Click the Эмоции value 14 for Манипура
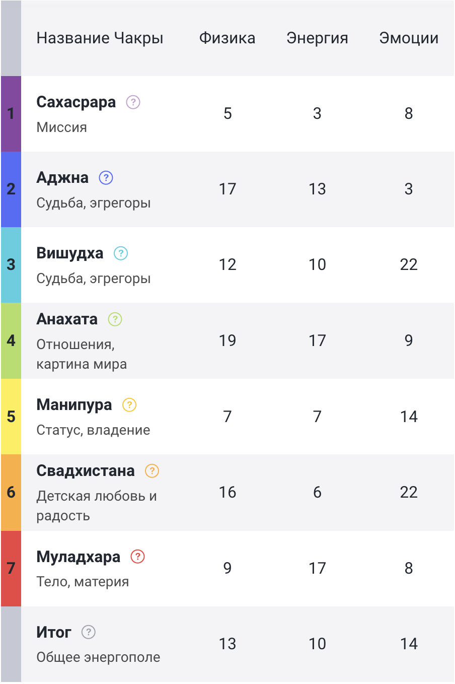 click(409, 417)
